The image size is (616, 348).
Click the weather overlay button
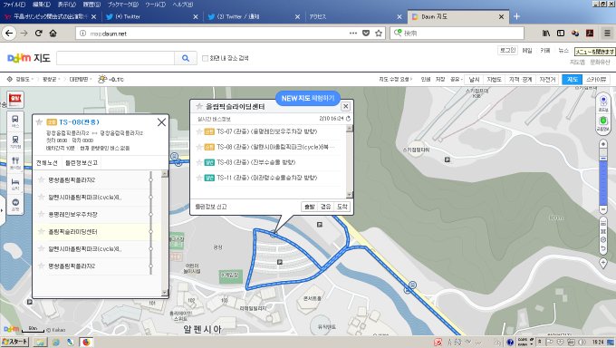(474, 80)
